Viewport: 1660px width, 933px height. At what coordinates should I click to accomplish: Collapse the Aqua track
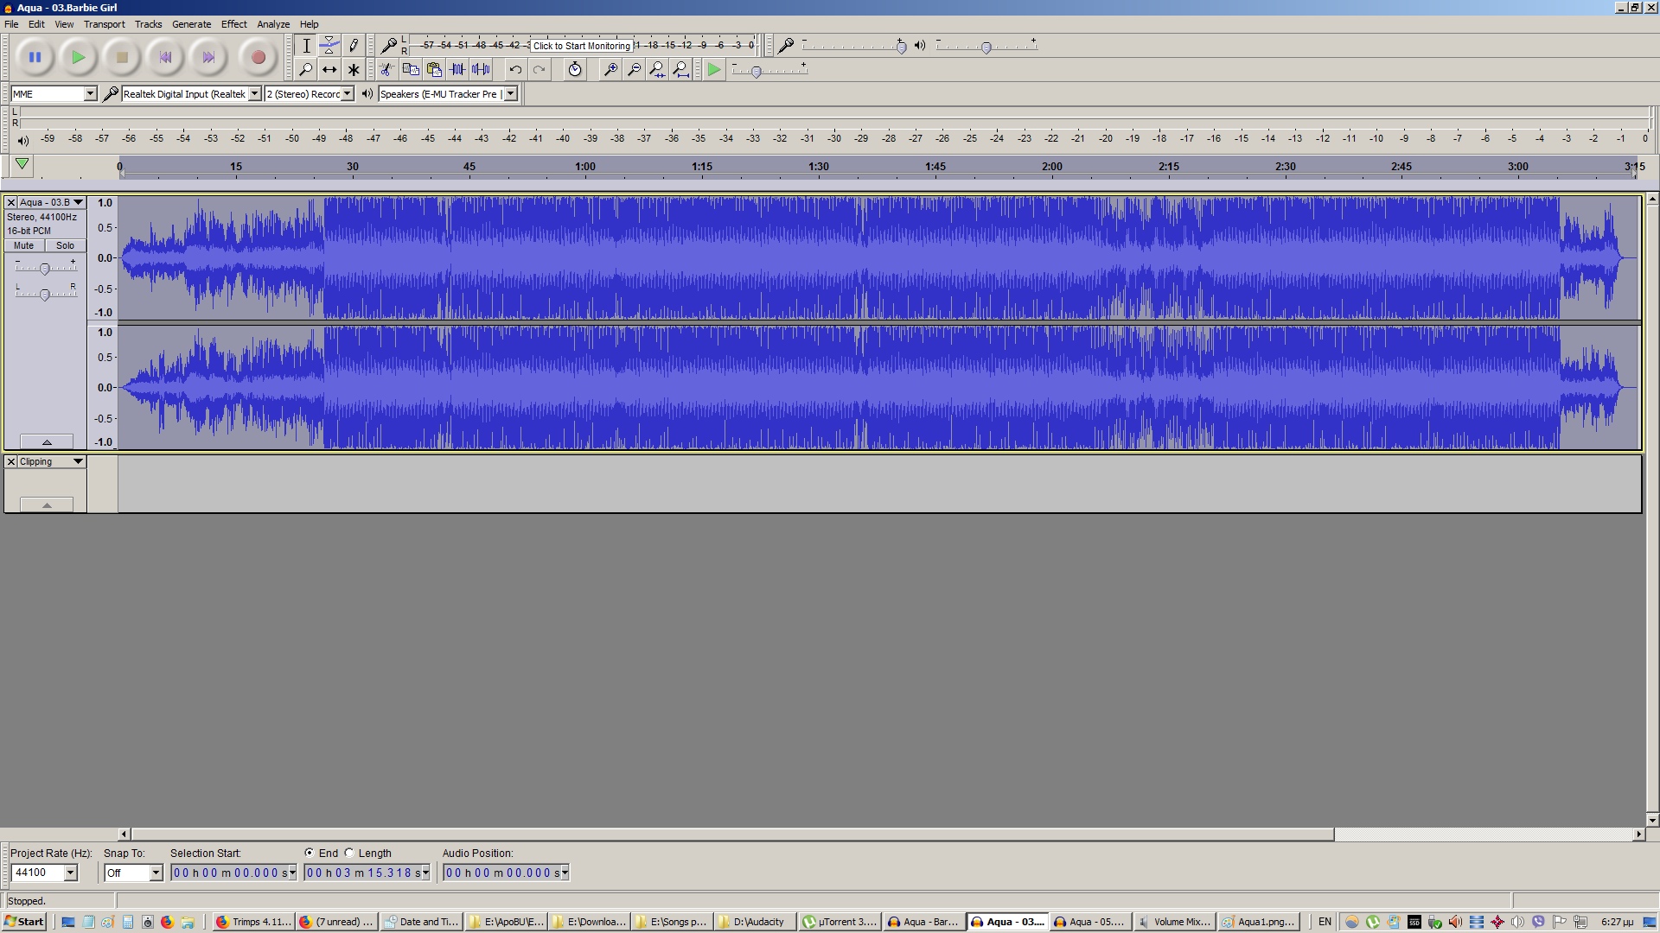click(47, 441)
